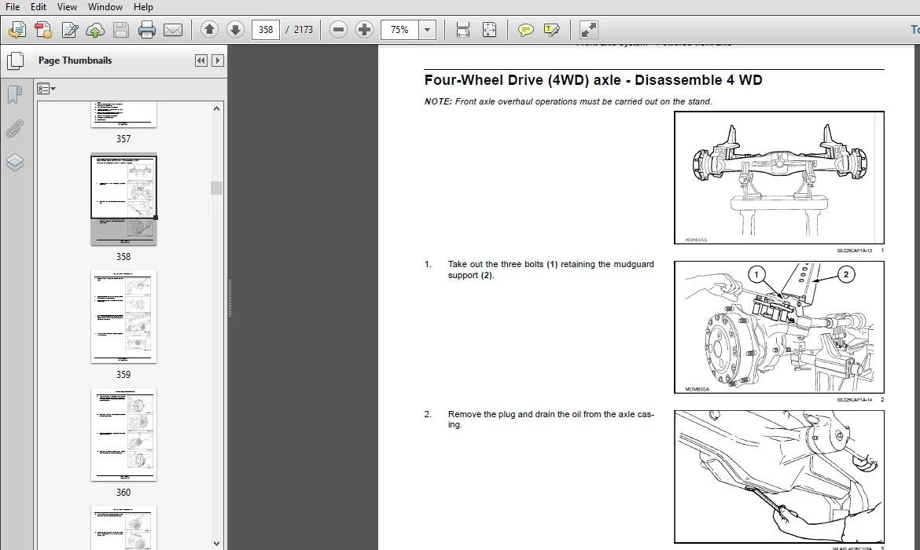The width and height of the screenshot is (920, 550).
Task: Click the Zoom out minus button
Action: pos(338,29)
